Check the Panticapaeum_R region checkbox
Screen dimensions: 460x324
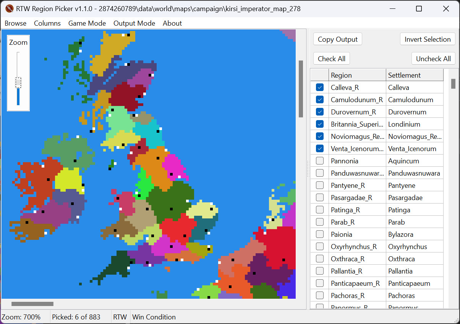(320, 283)
